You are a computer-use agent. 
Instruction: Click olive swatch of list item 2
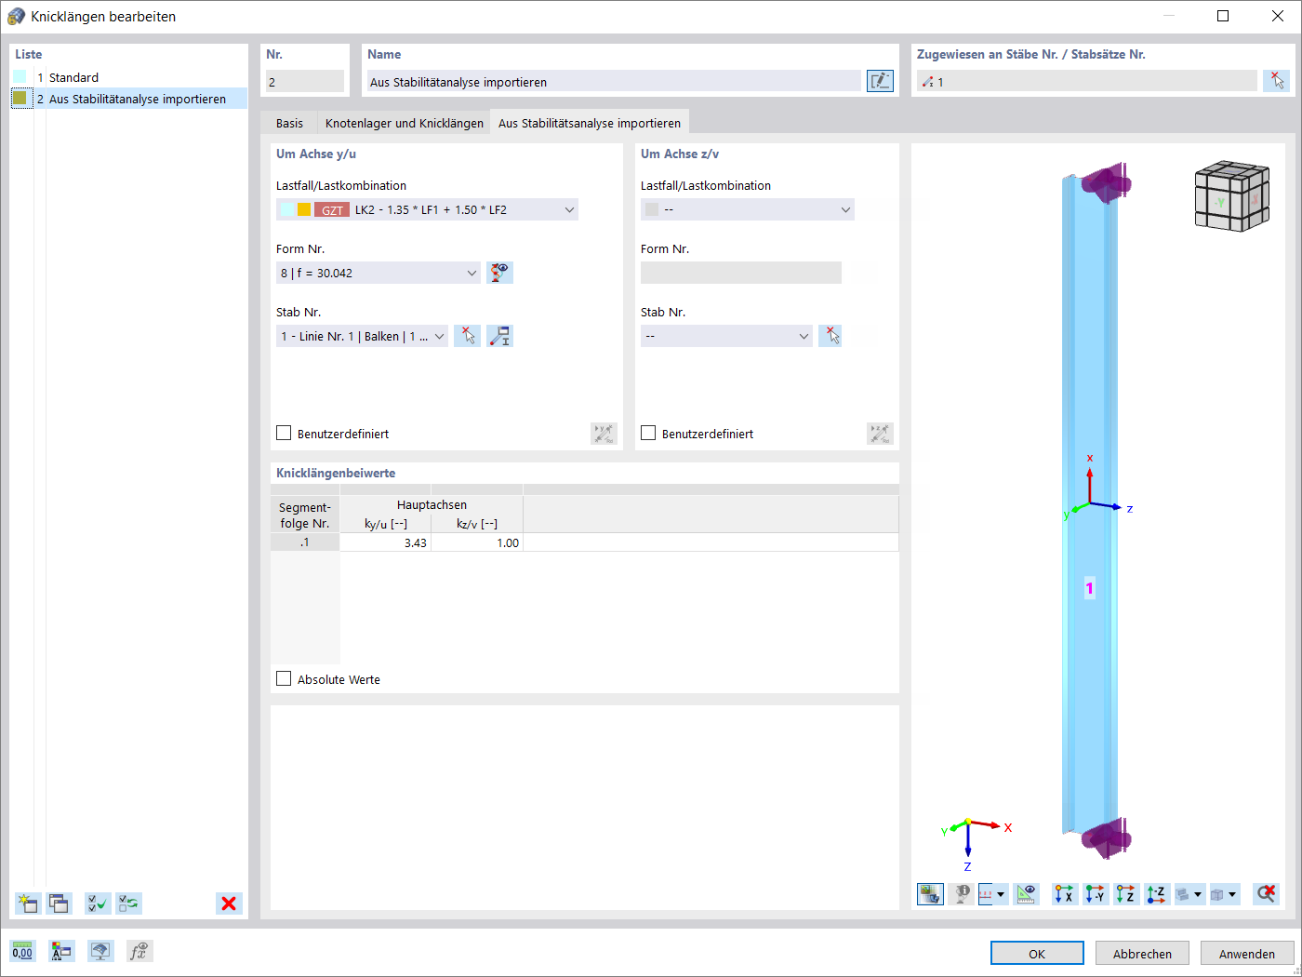coord(20,98)
